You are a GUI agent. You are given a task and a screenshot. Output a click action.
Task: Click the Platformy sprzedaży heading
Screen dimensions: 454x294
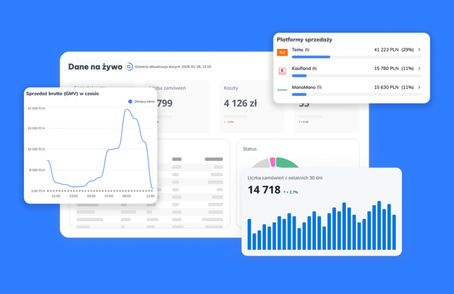(304, 40)
